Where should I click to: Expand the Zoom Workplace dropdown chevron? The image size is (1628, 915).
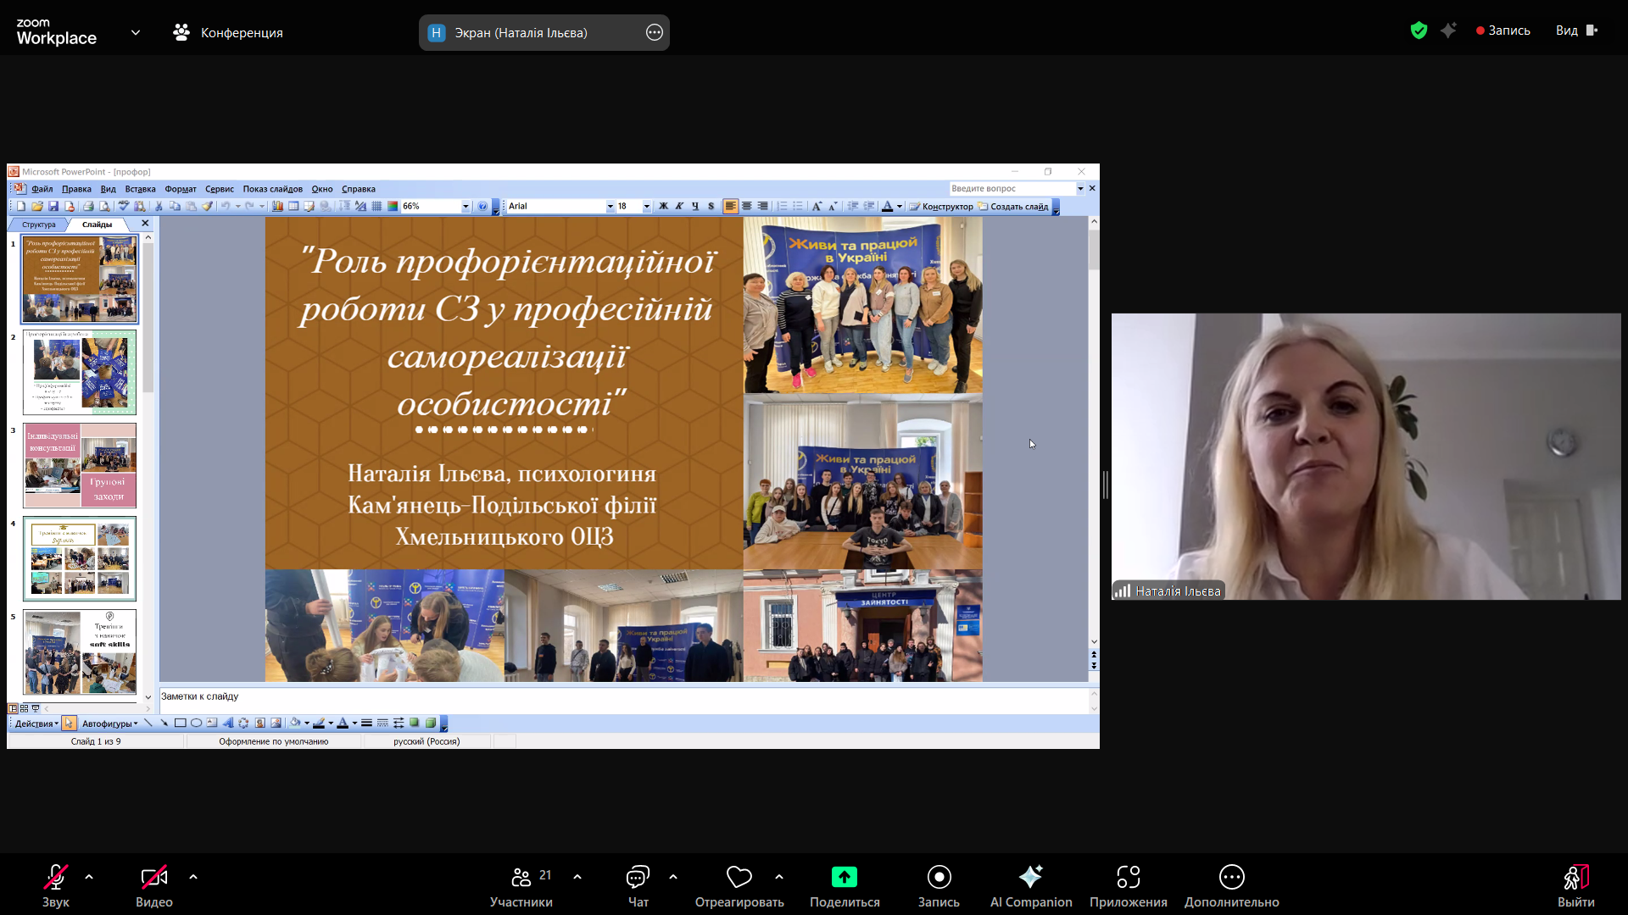(x=136, y=33)
